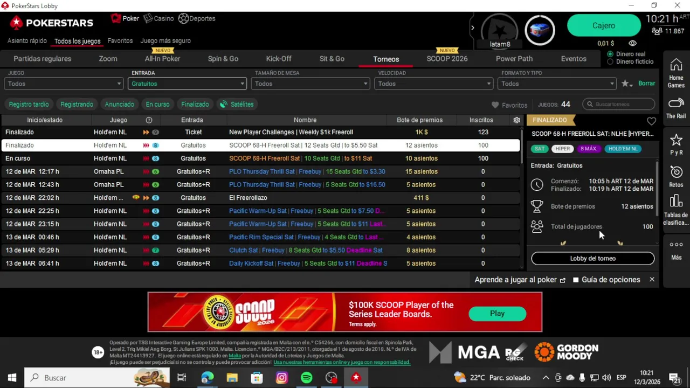This screenshot has height=388, width=690.
Task: Toggle En curso filter chip
Action: [x=157, y=105]
